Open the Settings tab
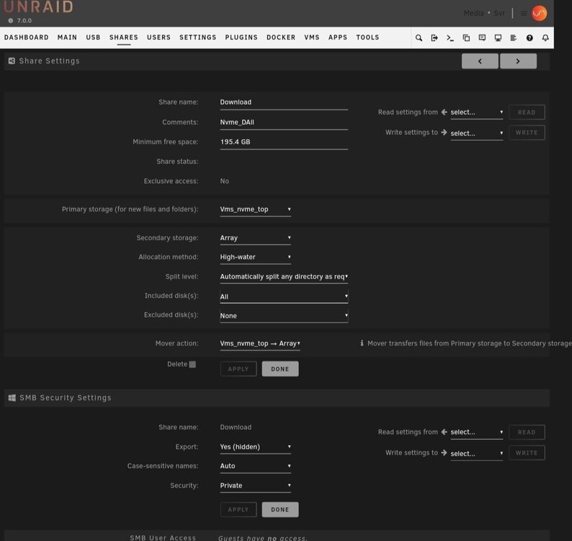This screenshot has width=572, height=541. (x=197, y=38)
